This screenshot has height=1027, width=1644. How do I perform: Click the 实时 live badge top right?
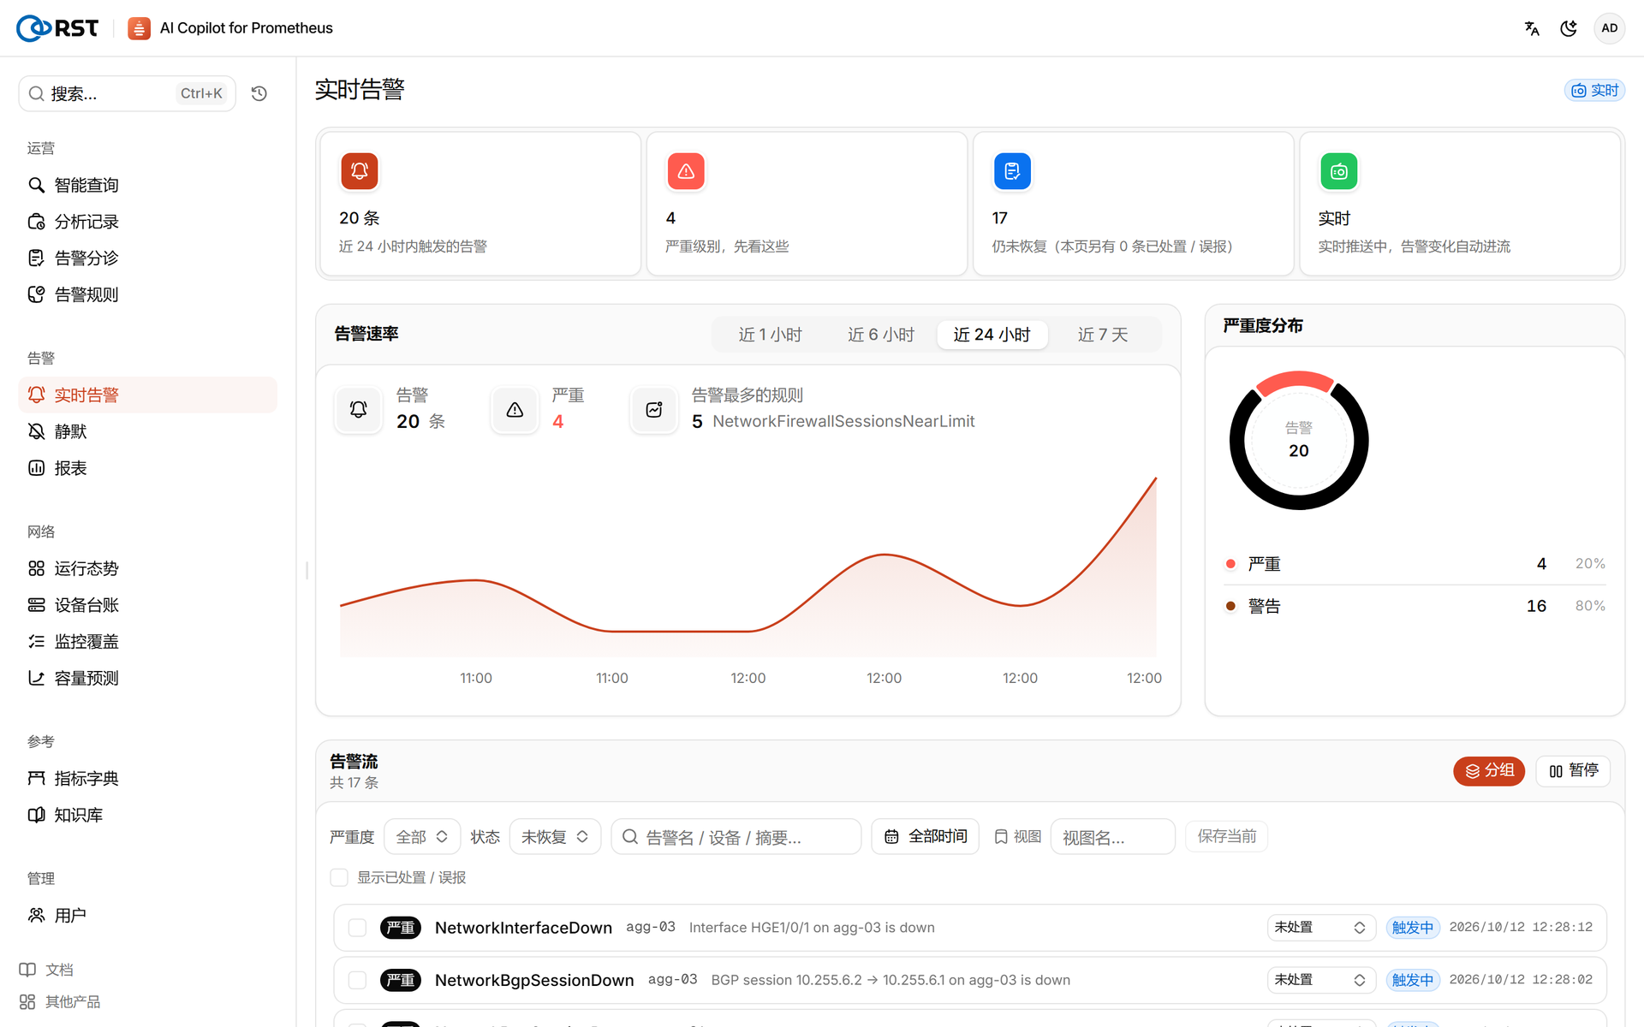coord(1594,91)
